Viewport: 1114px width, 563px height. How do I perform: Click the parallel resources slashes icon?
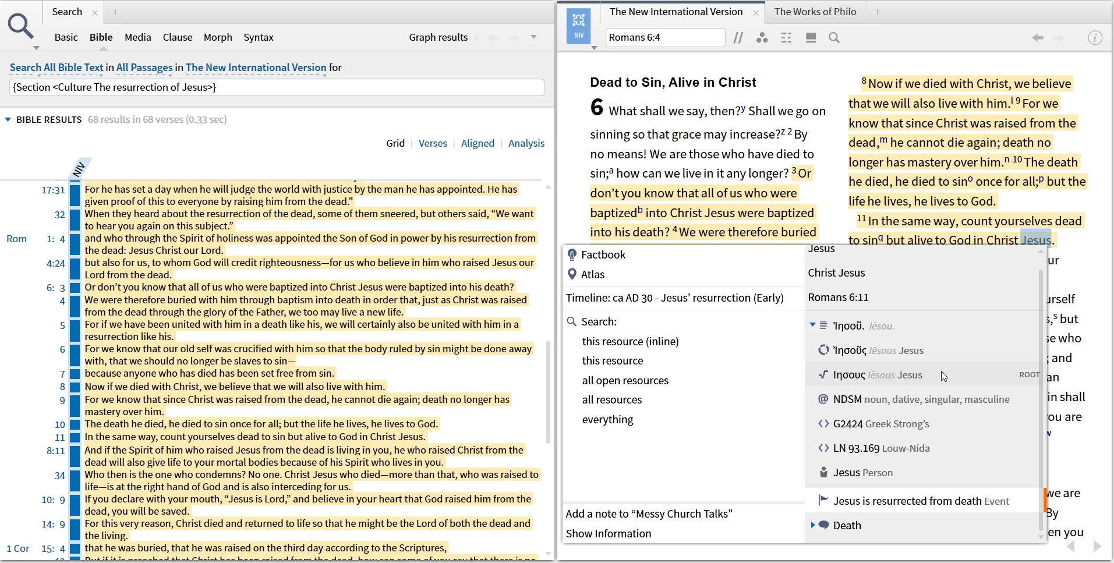point(738,38)
